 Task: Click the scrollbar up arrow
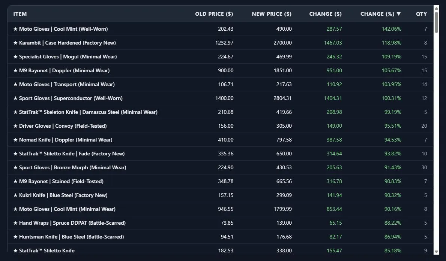pyautogui.click(x=436, y=8)
